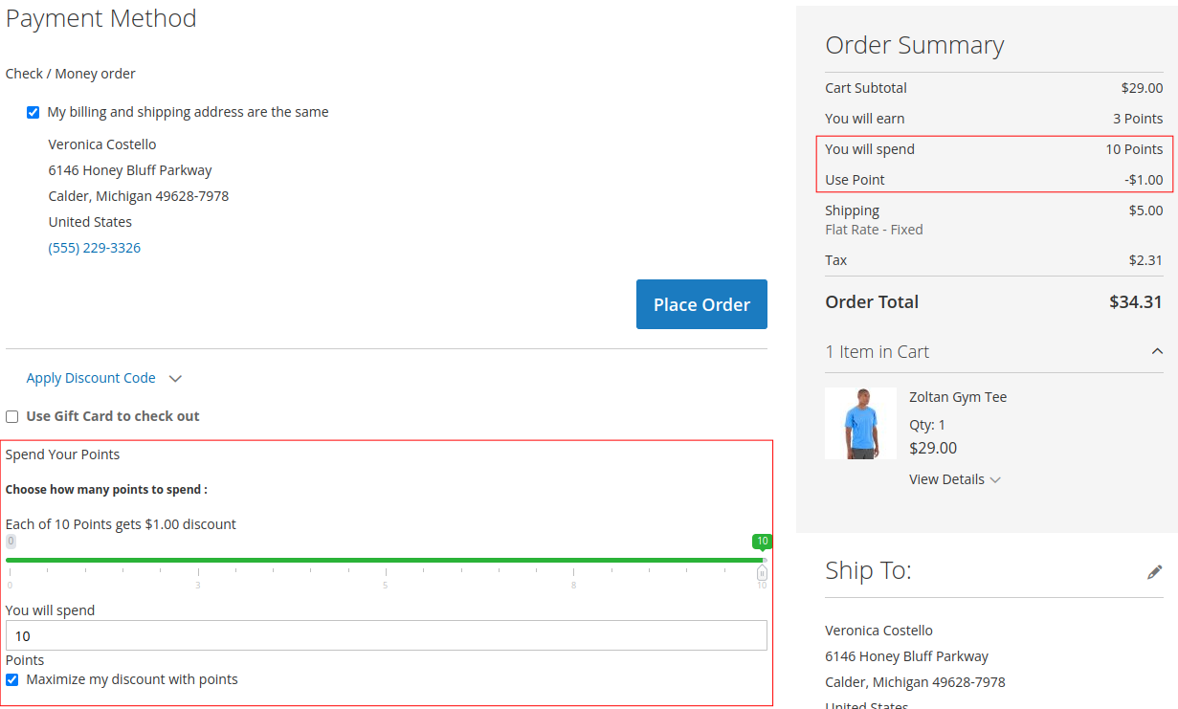
Task: Click the phone number (555) 229-3326 link
Action: click(x=95, y=248)
